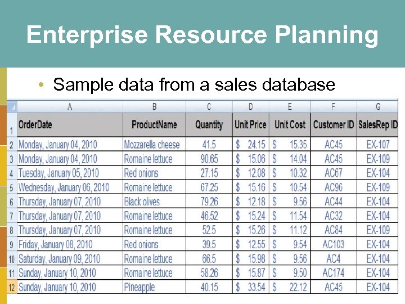405x304 pixels.
Task: Select column B header
Action: [154, 106]
